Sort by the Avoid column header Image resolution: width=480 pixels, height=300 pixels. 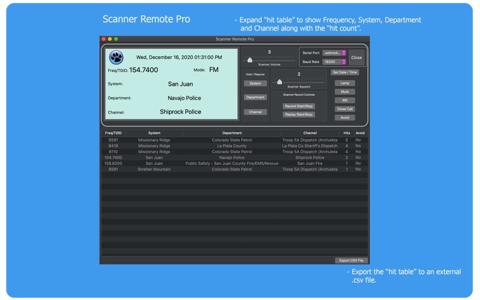pyautogui.click(x=361, y=133)
